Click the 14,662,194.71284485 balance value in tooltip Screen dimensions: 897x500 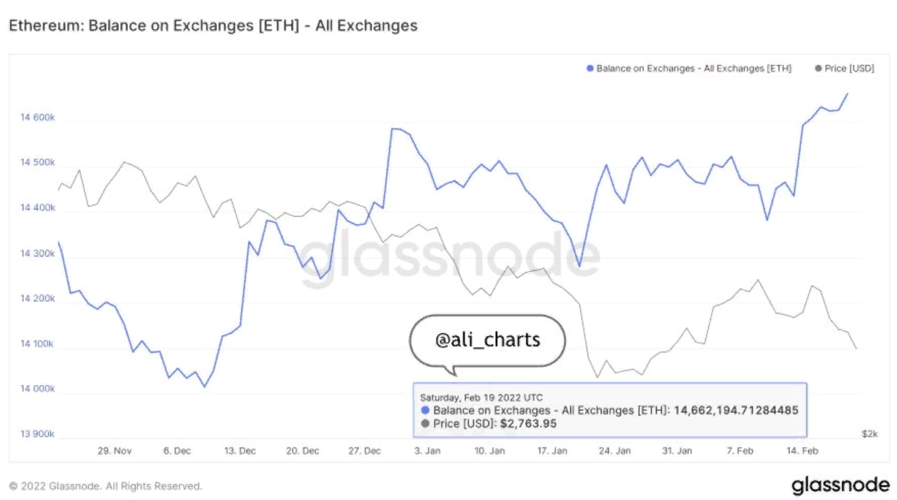[736, 410]
